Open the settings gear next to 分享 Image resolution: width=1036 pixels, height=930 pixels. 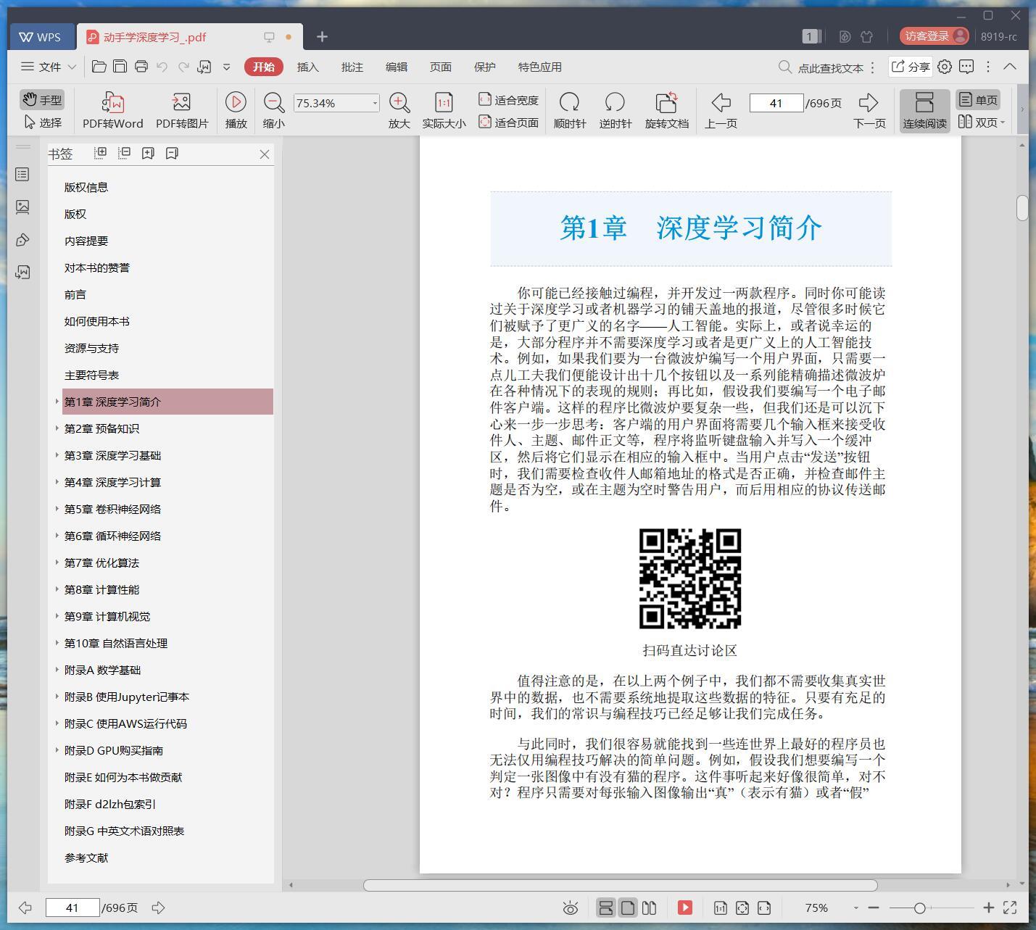pyautogui.click(x=945, y=67)
